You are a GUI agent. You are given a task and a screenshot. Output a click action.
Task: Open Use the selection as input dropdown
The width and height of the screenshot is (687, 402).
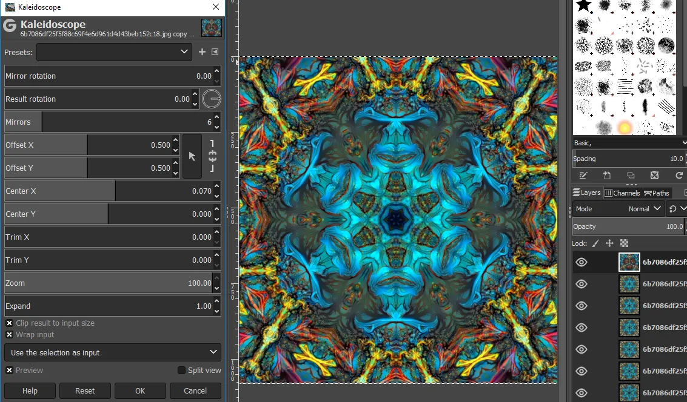coord(113,352)
